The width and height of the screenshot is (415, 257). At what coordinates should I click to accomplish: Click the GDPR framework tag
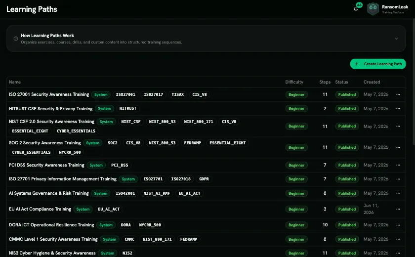pos(204,179)
